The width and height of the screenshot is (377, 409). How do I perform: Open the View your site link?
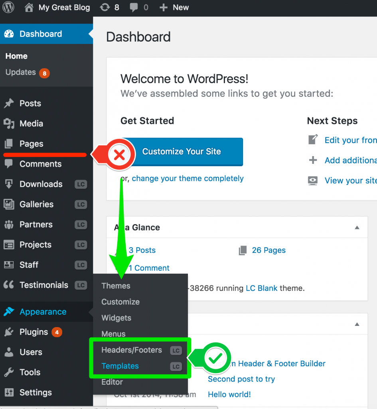pyautogui.click(x=351, y=181)
